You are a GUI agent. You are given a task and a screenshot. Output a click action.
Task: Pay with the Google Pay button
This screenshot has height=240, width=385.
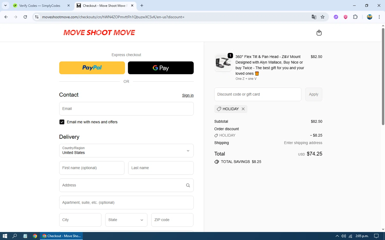coord(161,68)
